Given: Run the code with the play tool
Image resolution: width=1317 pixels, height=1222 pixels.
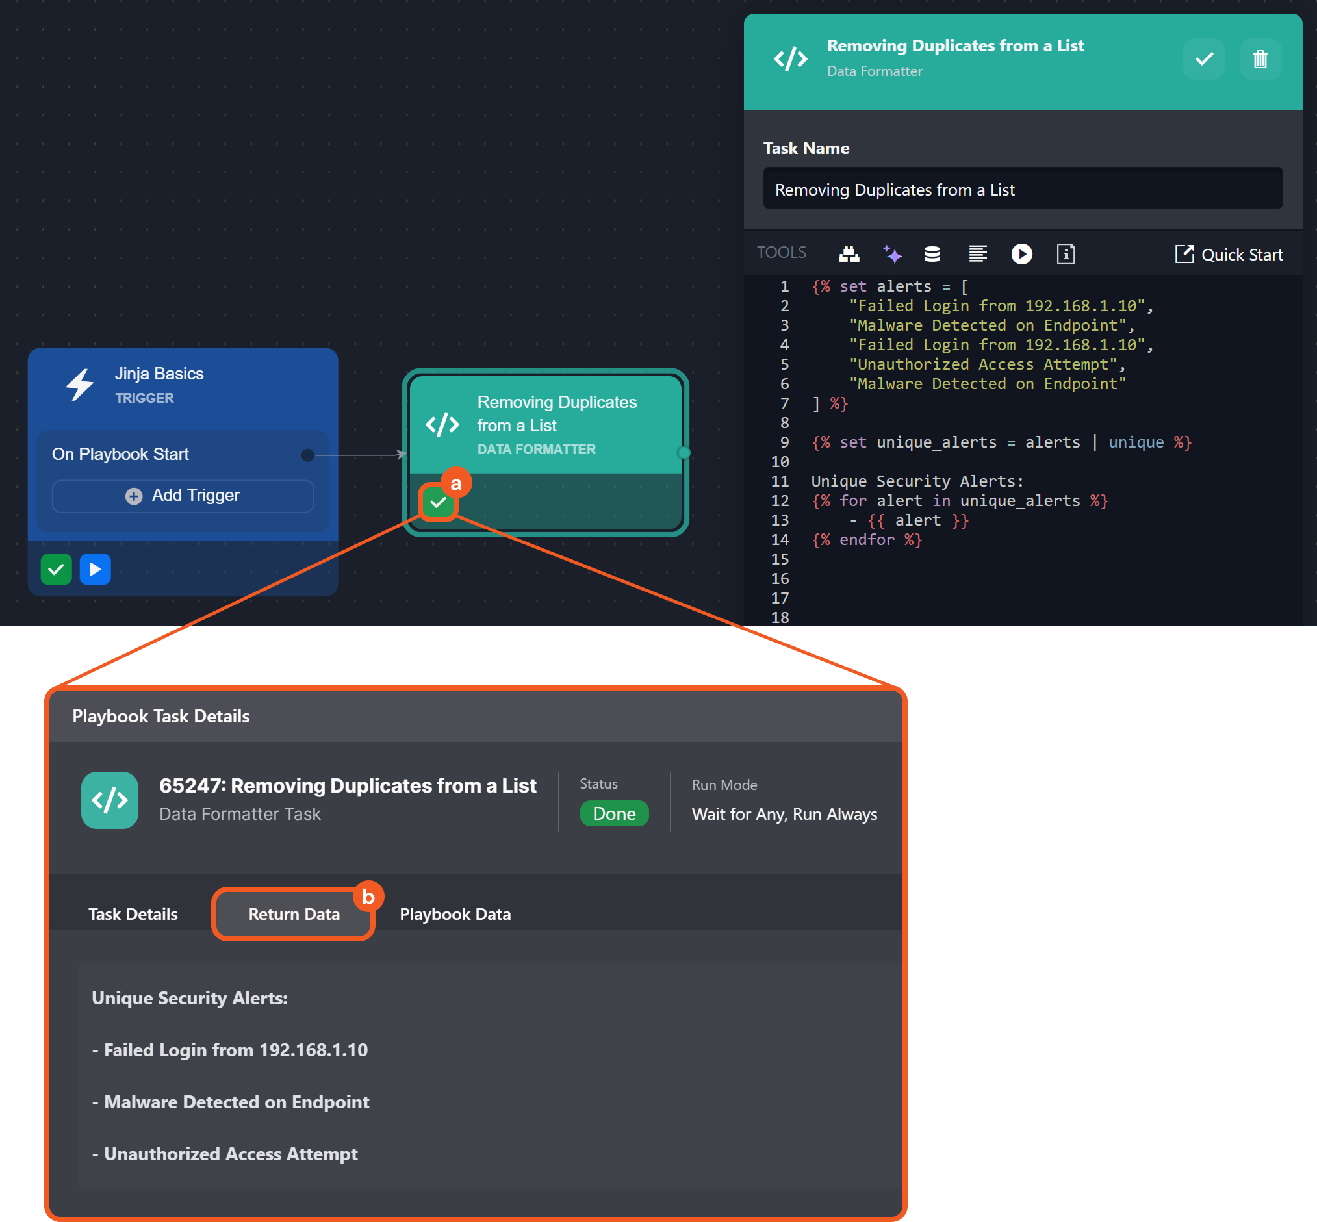Looking at the screenshot, I should click(1021, 254).
